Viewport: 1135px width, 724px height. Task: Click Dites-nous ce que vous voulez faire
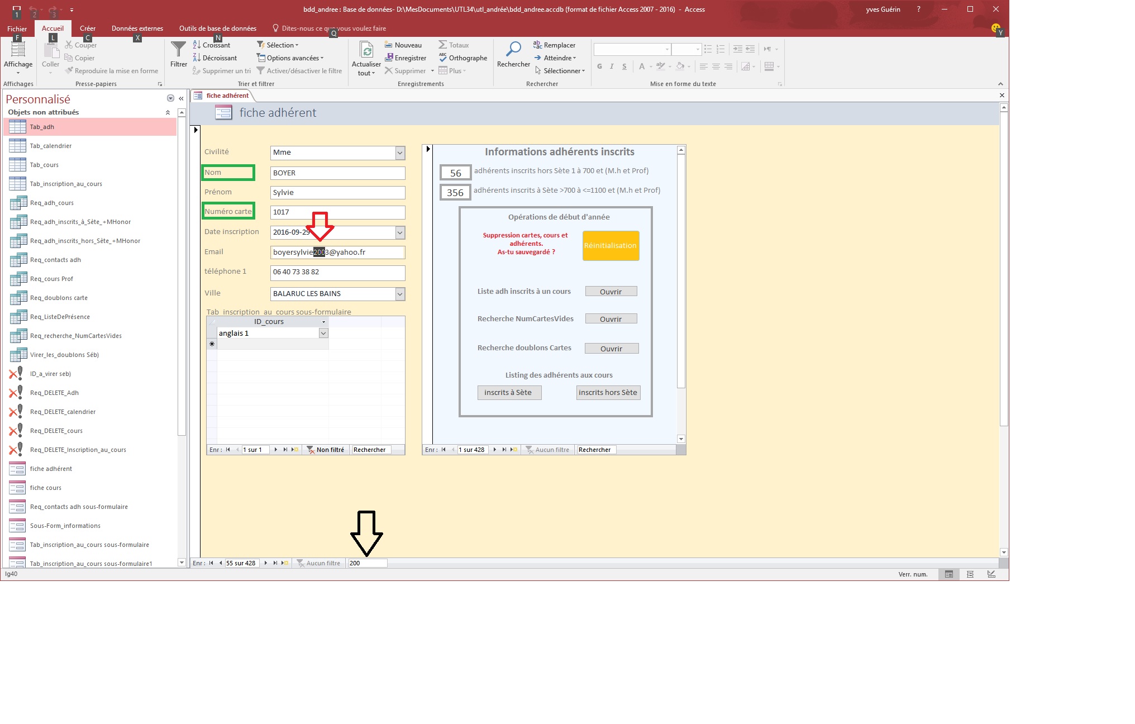(x=333, y=28)
